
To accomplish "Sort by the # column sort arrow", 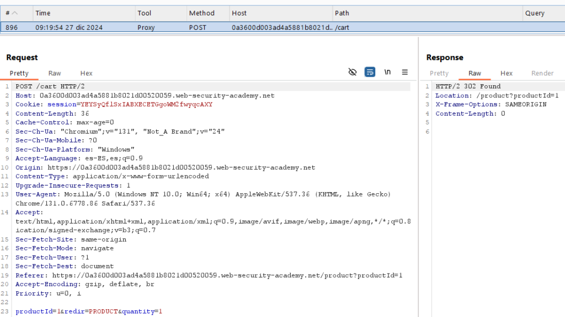I will (15, 13).
